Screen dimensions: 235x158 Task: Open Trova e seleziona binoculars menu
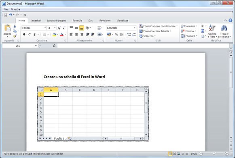click(224, 31)
